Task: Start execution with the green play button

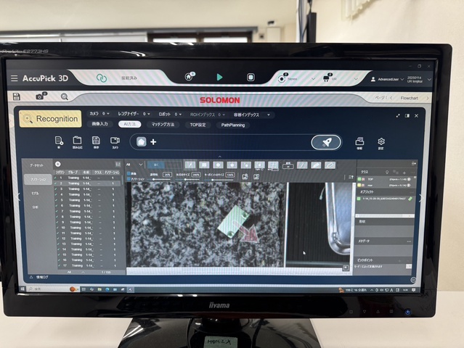Action: click(x=219, y=77)
